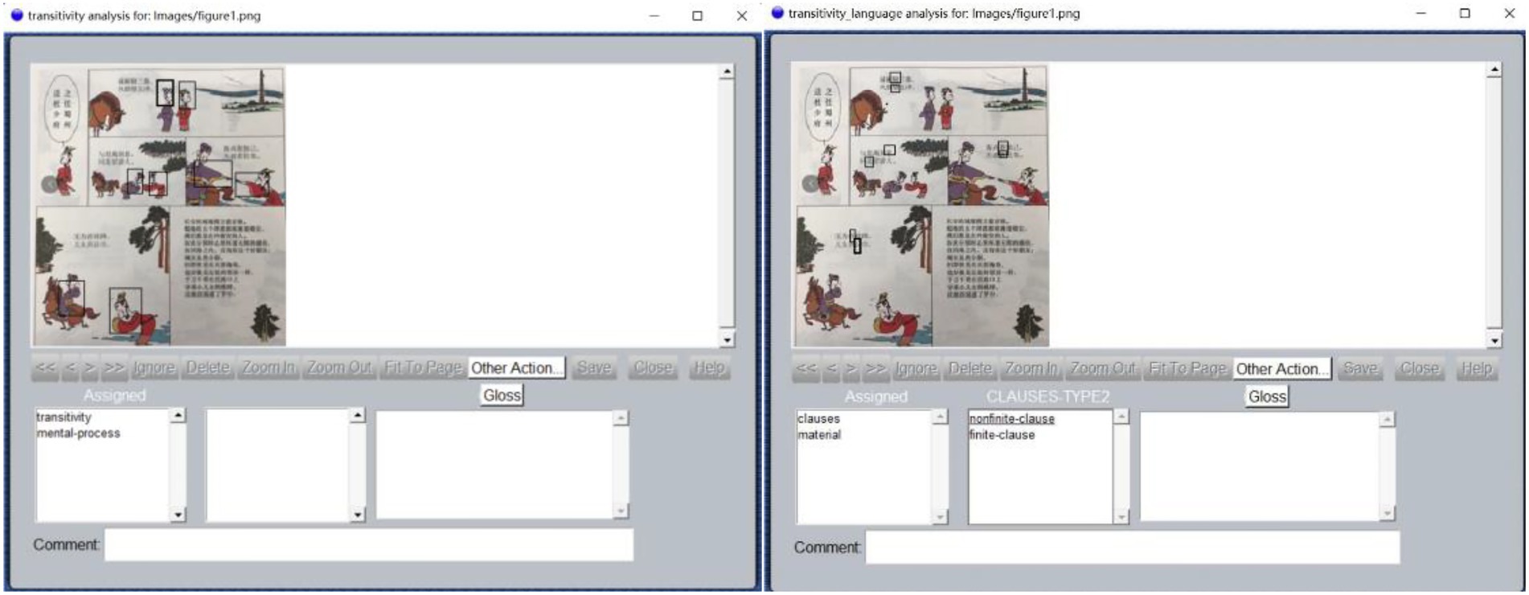This screenshot has width=1529, height=595.
Task: Click Zoom Out in the transitivity analysis window
Action: pyautogui.click(x=339, y=368)
